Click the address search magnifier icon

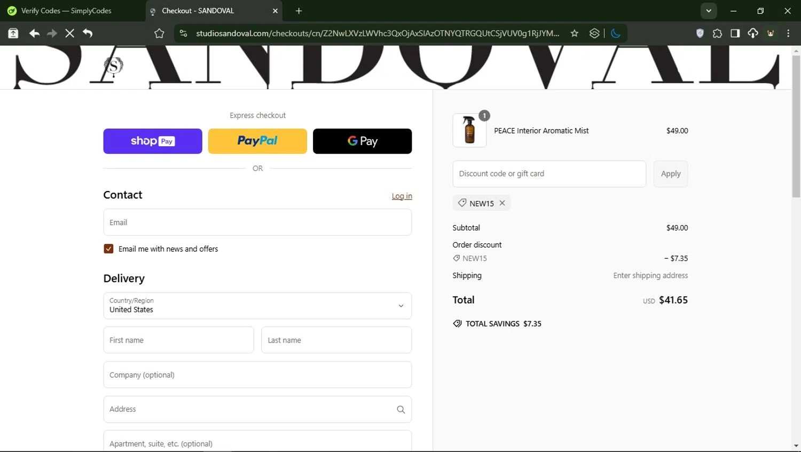coord(401,409)
